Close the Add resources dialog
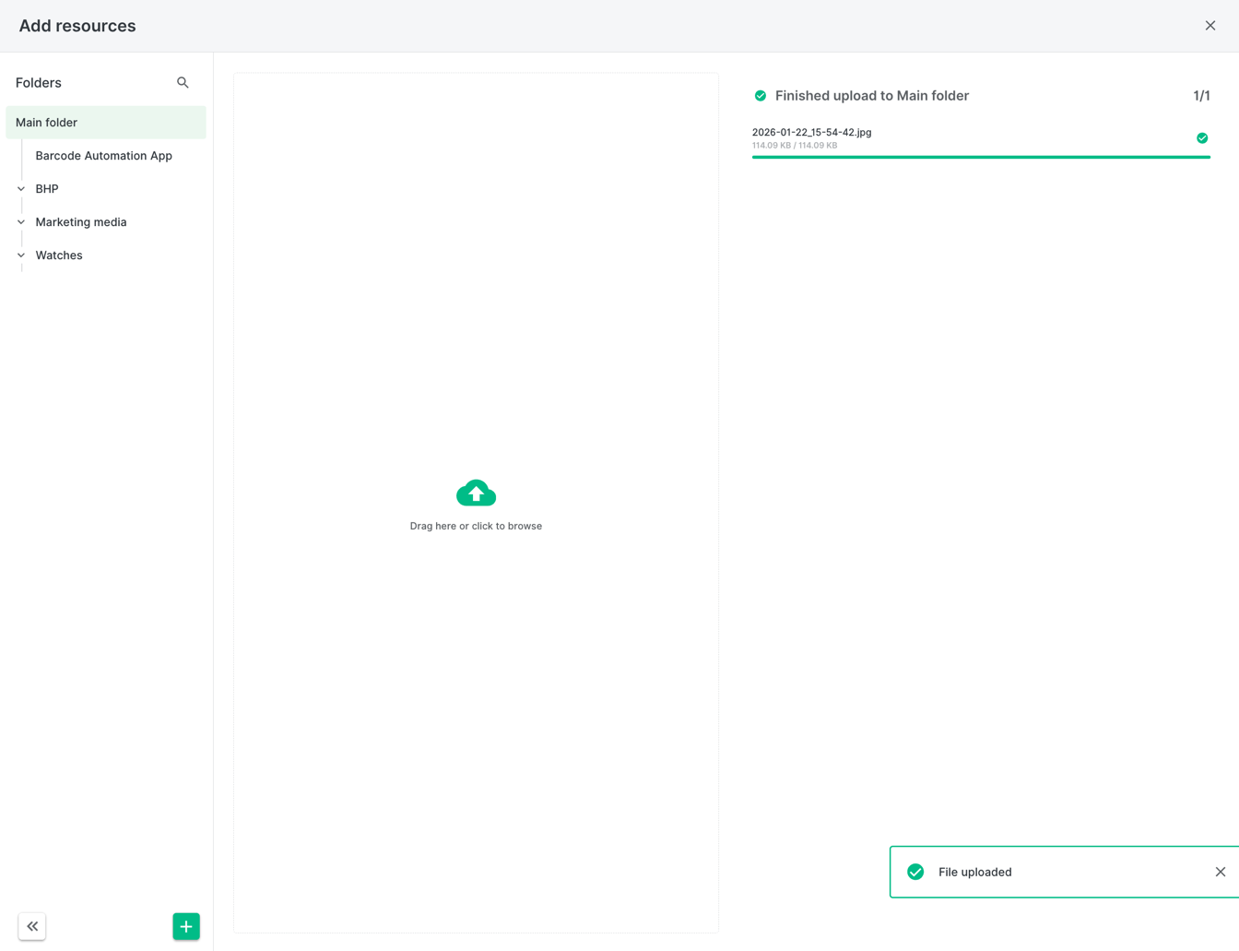The image size is (1239, 951). point(1209,26)
